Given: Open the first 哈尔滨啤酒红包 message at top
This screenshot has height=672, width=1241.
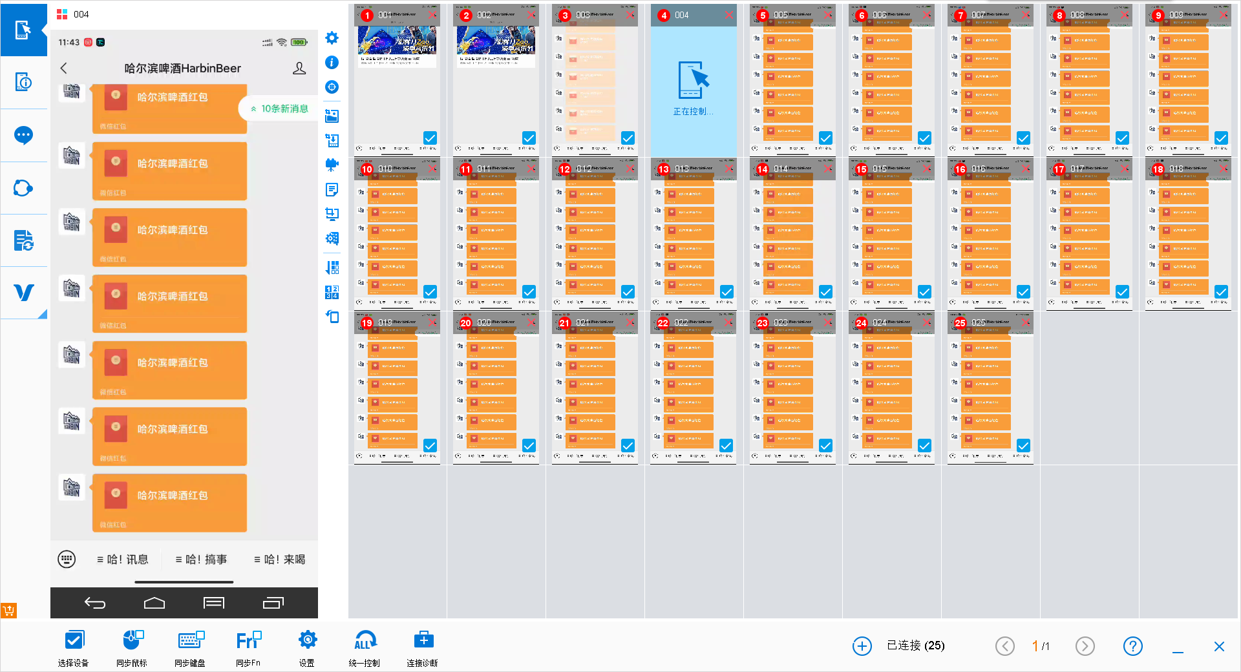Looking at the screenshot, I should [x=169, y=109].
